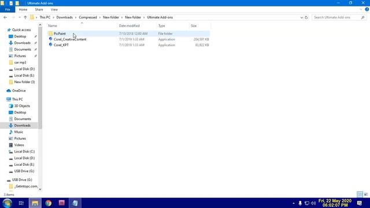Select This PC in the sidebar

(x=17, y=99)
